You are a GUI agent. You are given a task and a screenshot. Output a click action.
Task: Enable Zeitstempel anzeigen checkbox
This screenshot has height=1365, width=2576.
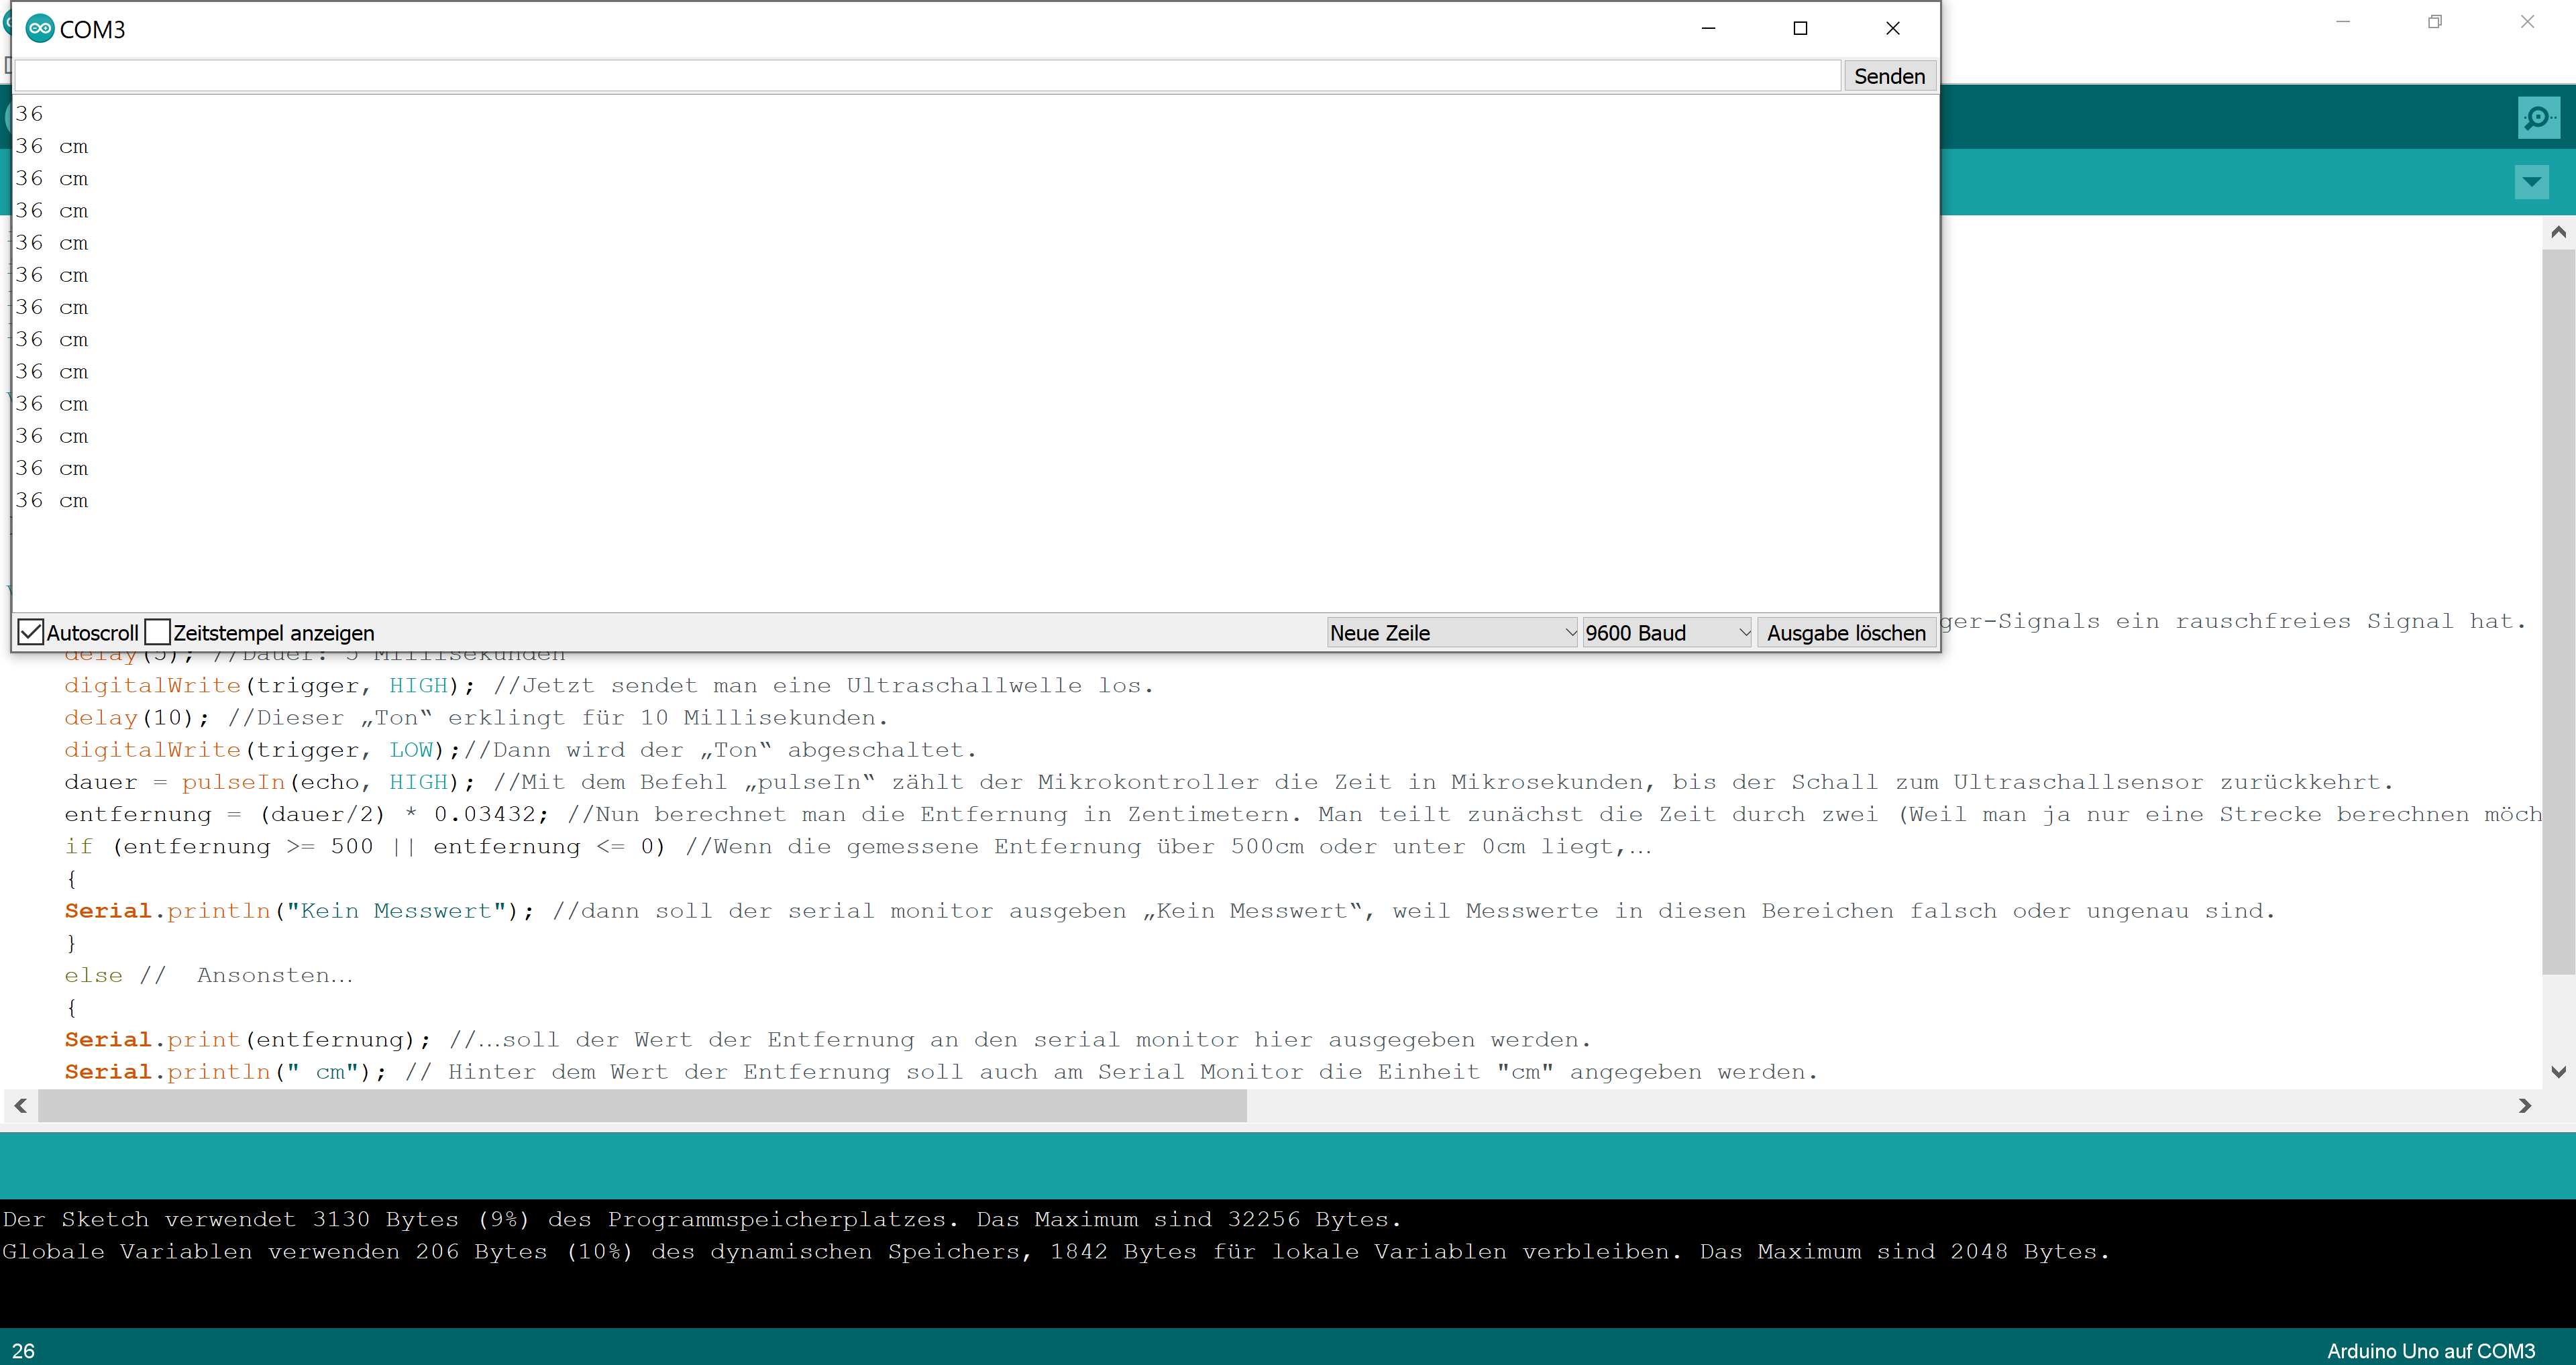[x=158, y=632]
